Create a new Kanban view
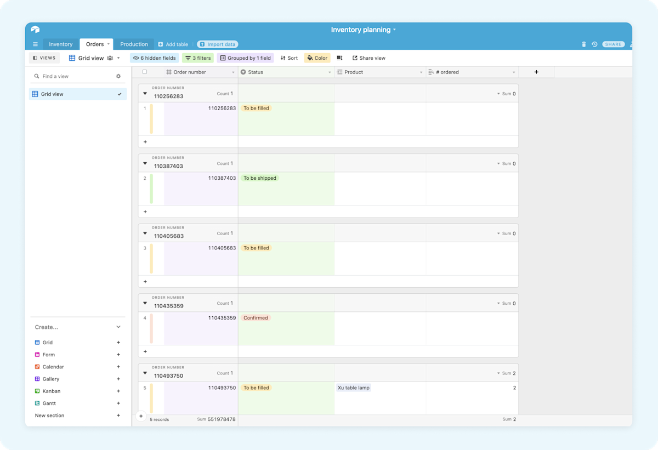 (118, 391)
